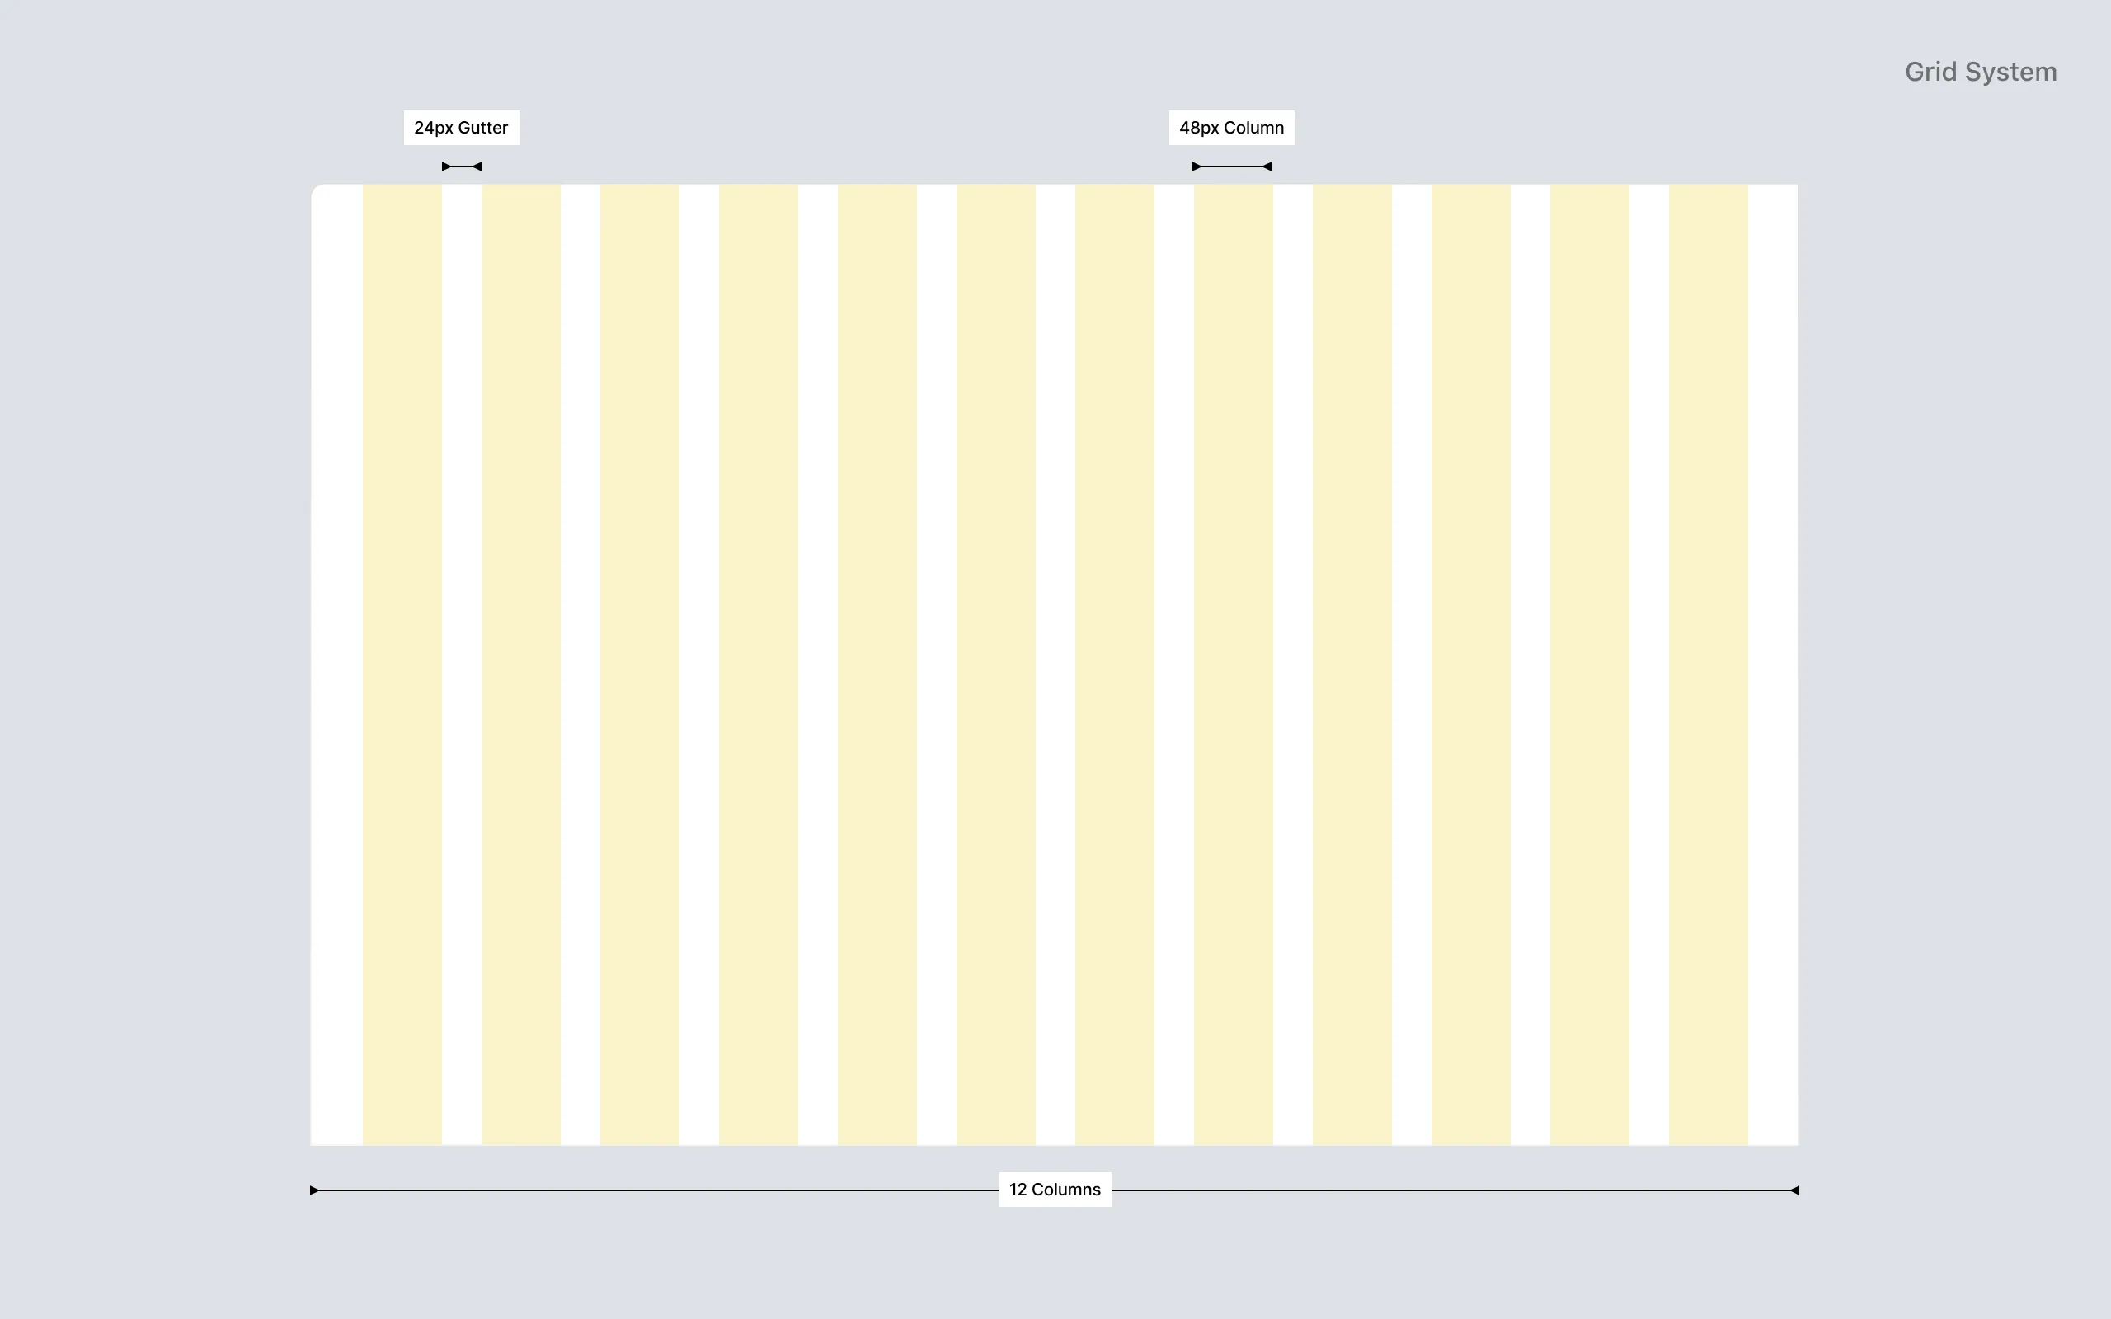The height and width of the screenshot is (1319, 2111).
Task: Select the second yellow column stripe
Action: tap(521, 663)
